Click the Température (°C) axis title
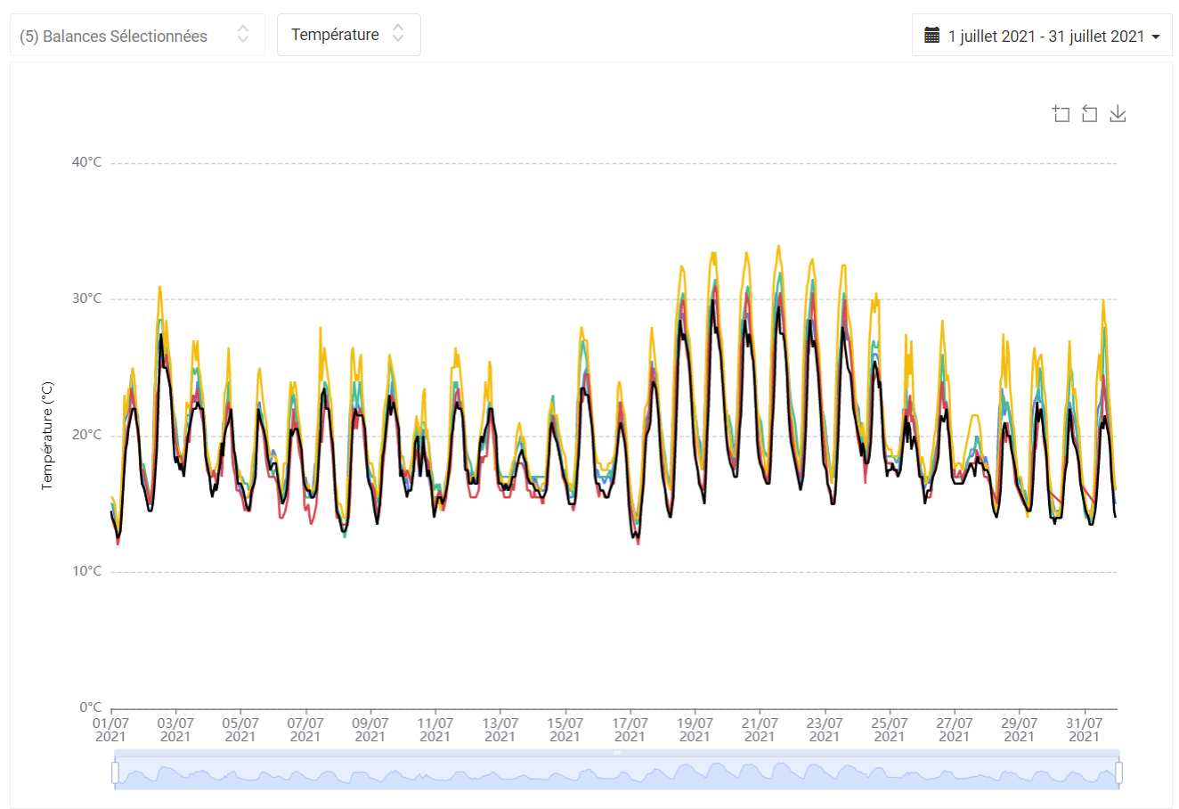 pyautogui.click(x=48, y=436)
